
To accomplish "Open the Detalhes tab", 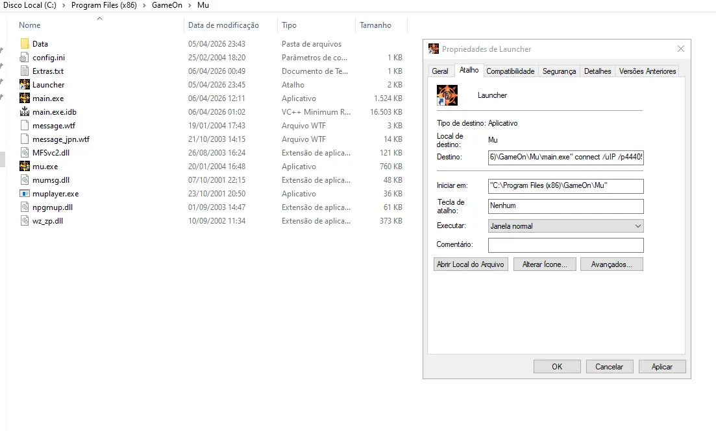I will (x=597, y=71).
